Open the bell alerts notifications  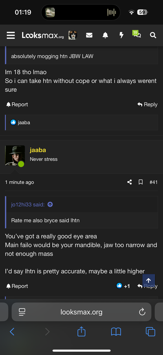[105, 35]
